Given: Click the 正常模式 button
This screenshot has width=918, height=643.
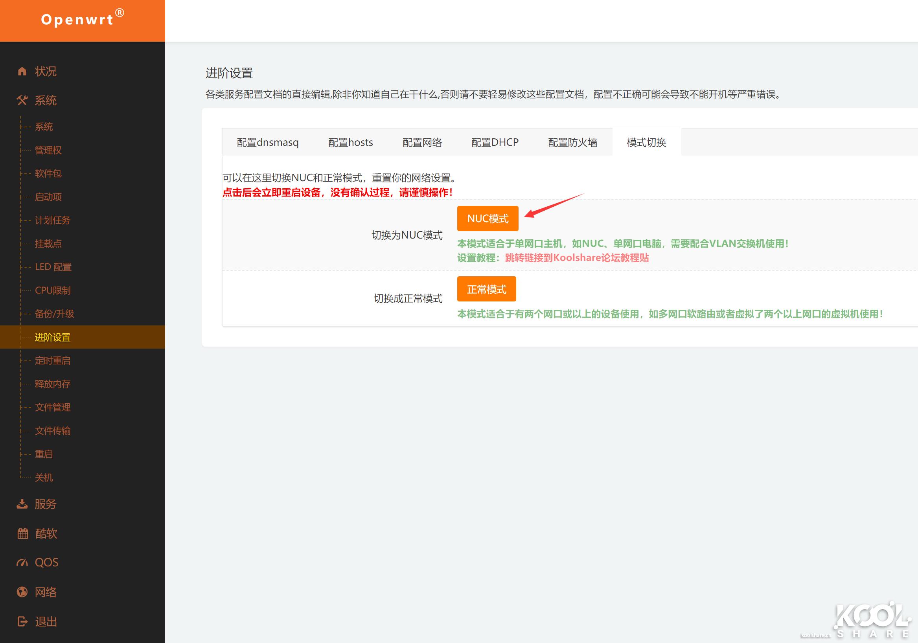Looking at the screenshot, I should pos(487,288).
